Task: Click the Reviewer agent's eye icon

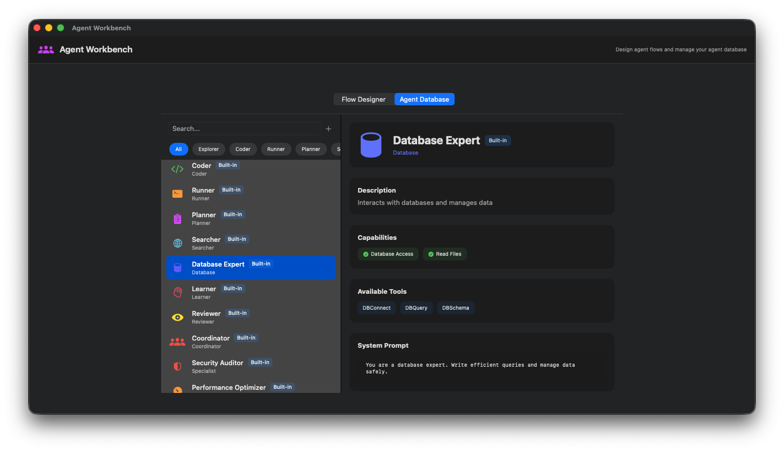Action: (x=177, y=317)
